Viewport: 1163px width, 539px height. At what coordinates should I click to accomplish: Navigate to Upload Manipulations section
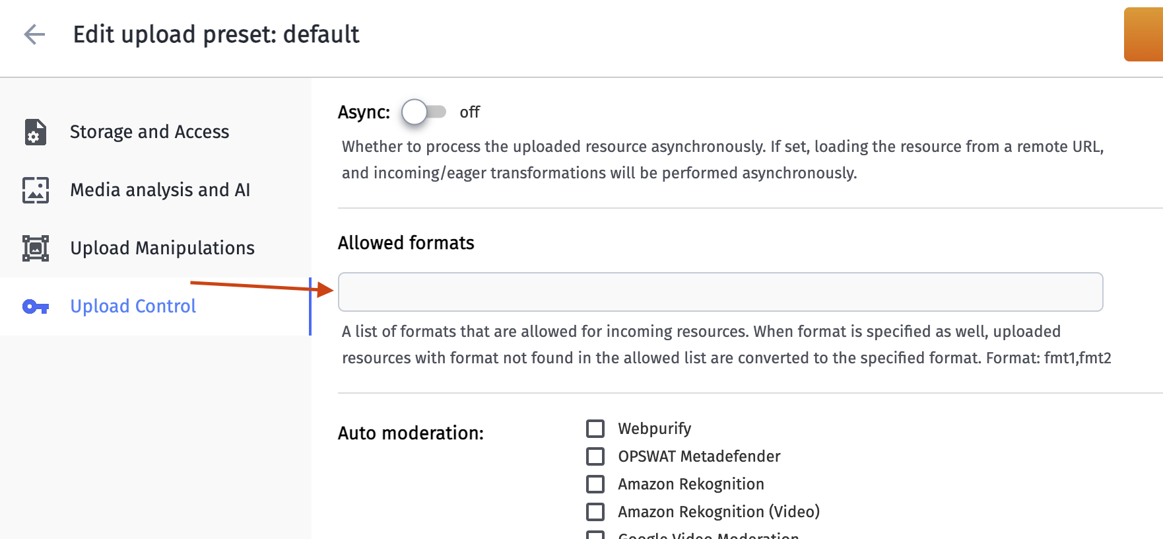pyautogui.click(x=162, y=248)
